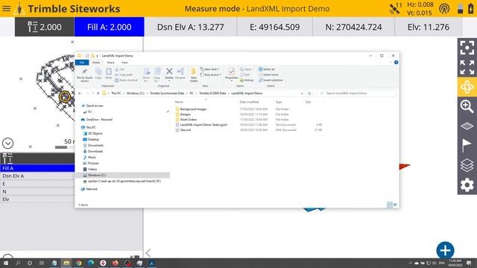Toggle full-screen map arrows icon

click(x=467, y=67)
